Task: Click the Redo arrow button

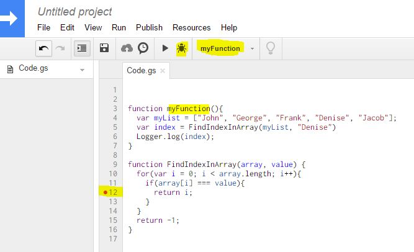Action: (x=60, y=48)
